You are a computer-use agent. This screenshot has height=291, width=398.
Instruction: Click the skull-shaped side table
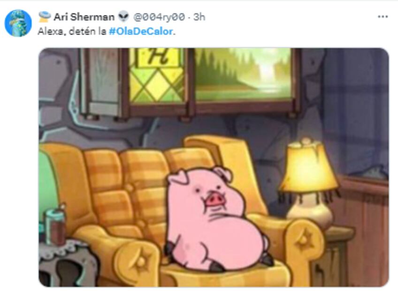coord(66,264)
